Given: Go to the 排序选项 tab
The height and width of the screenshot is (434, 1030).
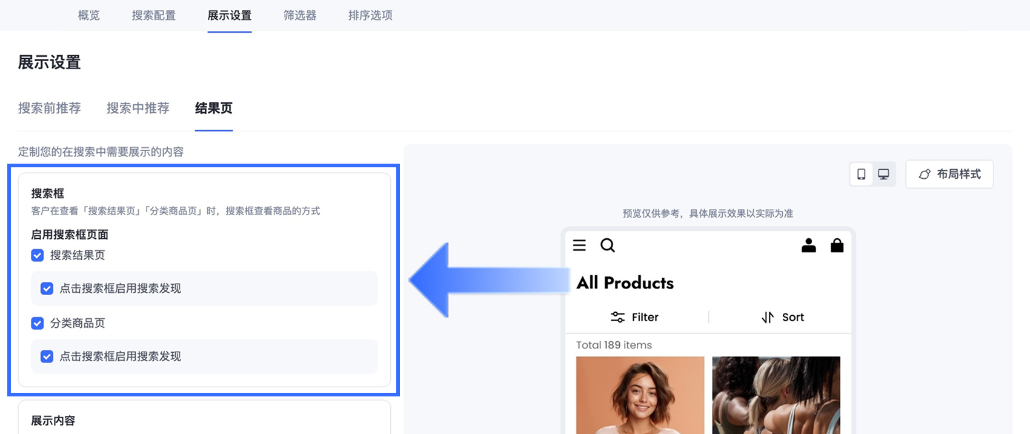Looking at the screenshot, I should click(370, 16).
